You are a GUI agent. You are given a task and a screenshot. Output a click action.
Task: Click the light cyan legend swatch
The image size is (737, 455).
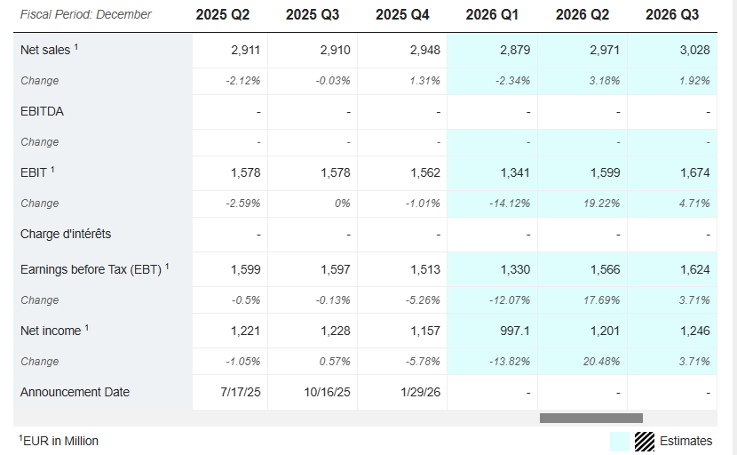[620, 442]
